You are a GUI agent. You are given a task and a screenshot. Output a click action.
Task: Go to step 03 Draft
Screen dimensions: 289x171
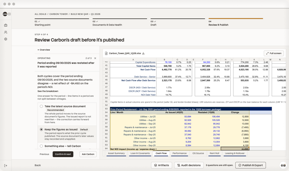(x=178, y=23)
